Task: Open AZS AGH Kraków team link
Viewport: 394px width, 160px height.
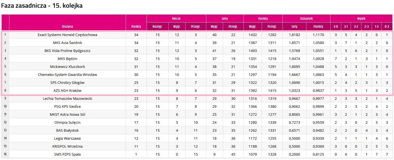Action: point(67,91)
